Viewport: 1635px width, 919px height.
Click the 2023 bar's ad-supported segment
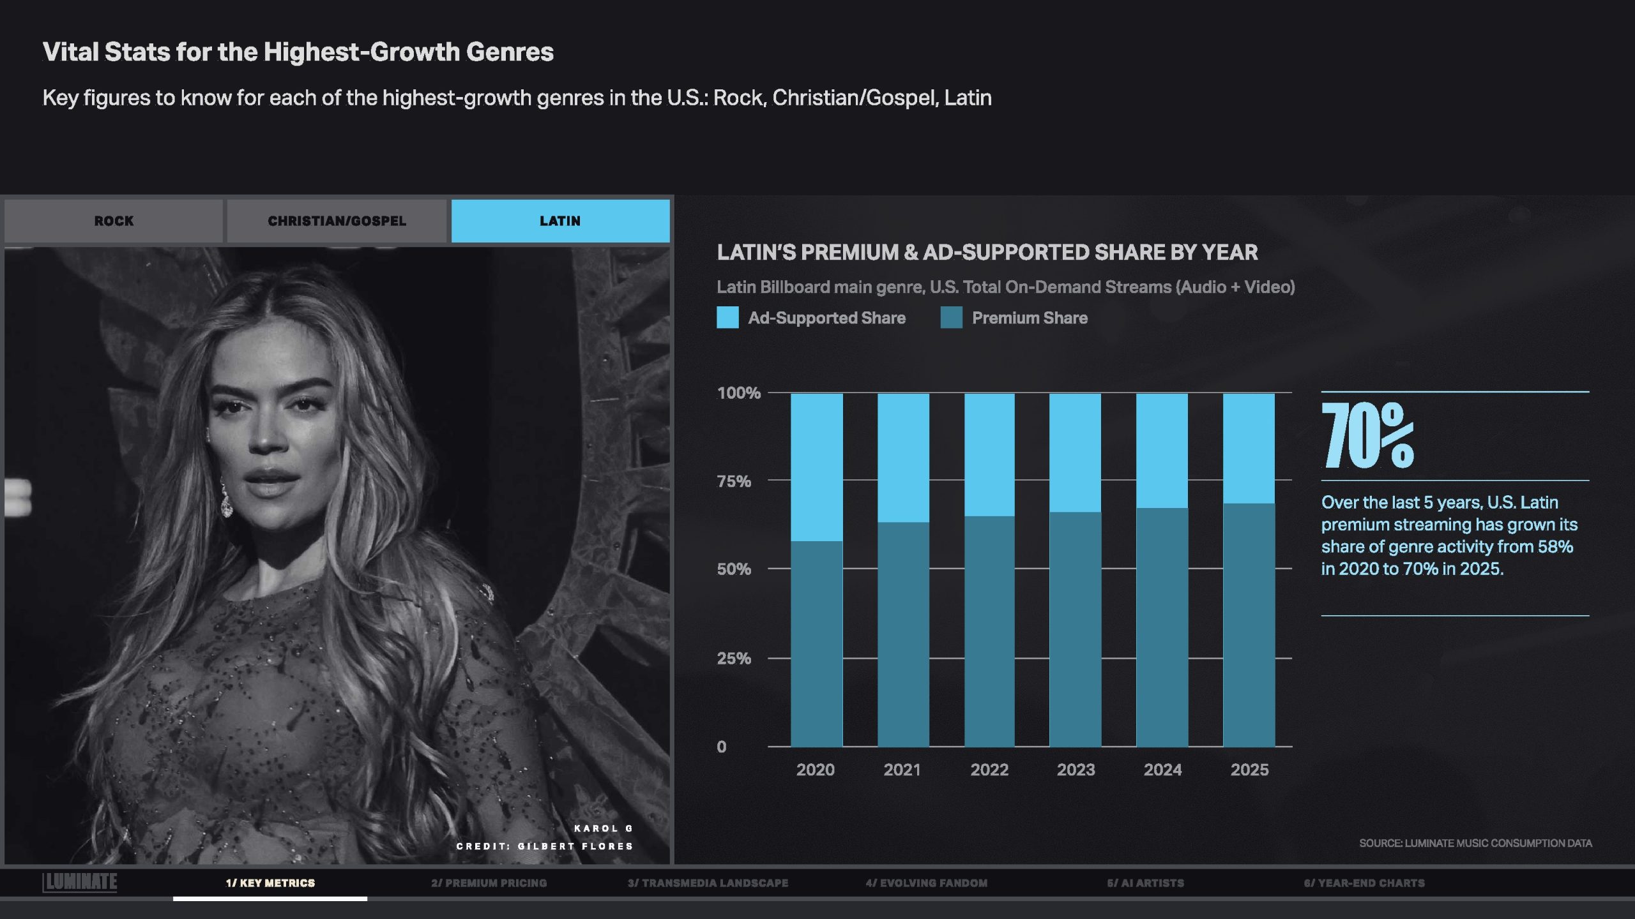1075,452
